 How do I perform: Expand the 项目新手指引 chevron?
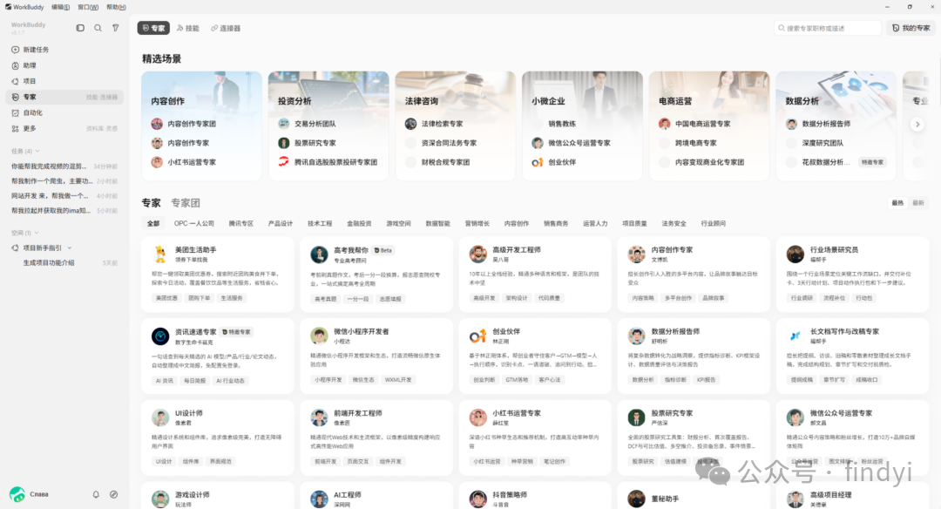tap(70, 248)
